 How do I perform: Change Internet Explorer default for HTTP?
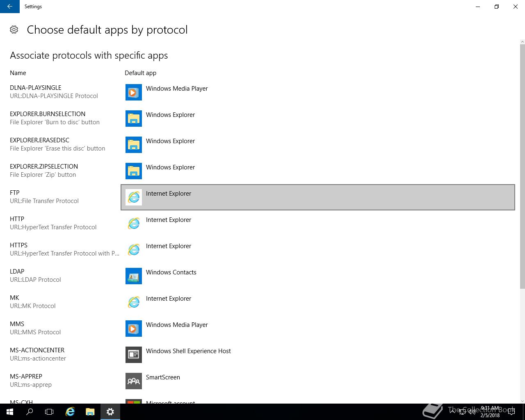(x=318, y=224)
